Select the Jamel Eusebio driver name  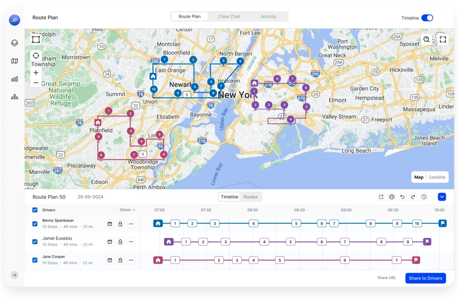(57, 238)
